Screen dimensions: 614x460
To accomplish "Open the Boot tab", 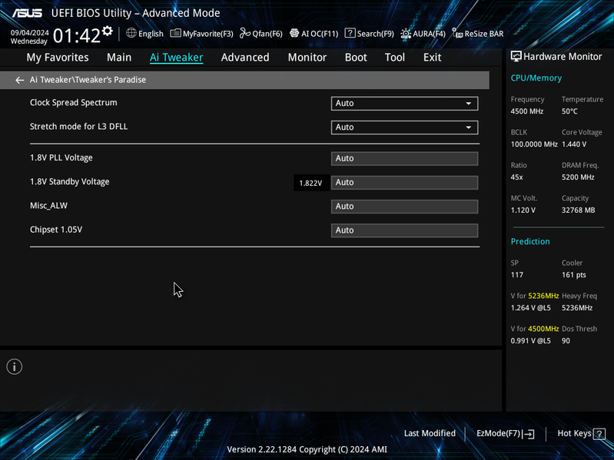I will tap(356, 58).
